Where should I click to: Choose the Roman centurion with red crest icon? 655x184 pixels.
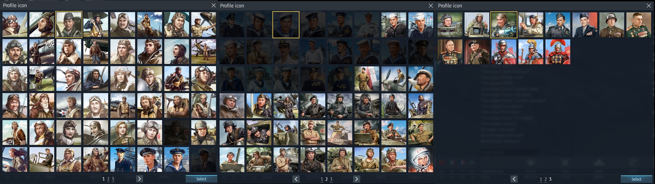pyautogui.click(x=558, y=52)
